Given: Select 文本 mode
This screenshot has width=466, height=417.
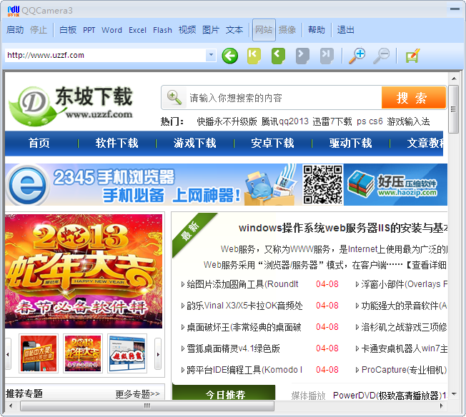Looking at the screenshot, I should 234,30.
